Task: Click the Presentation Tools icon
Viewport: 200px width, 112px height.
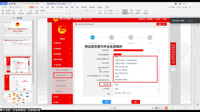Action: click(131, 12)
